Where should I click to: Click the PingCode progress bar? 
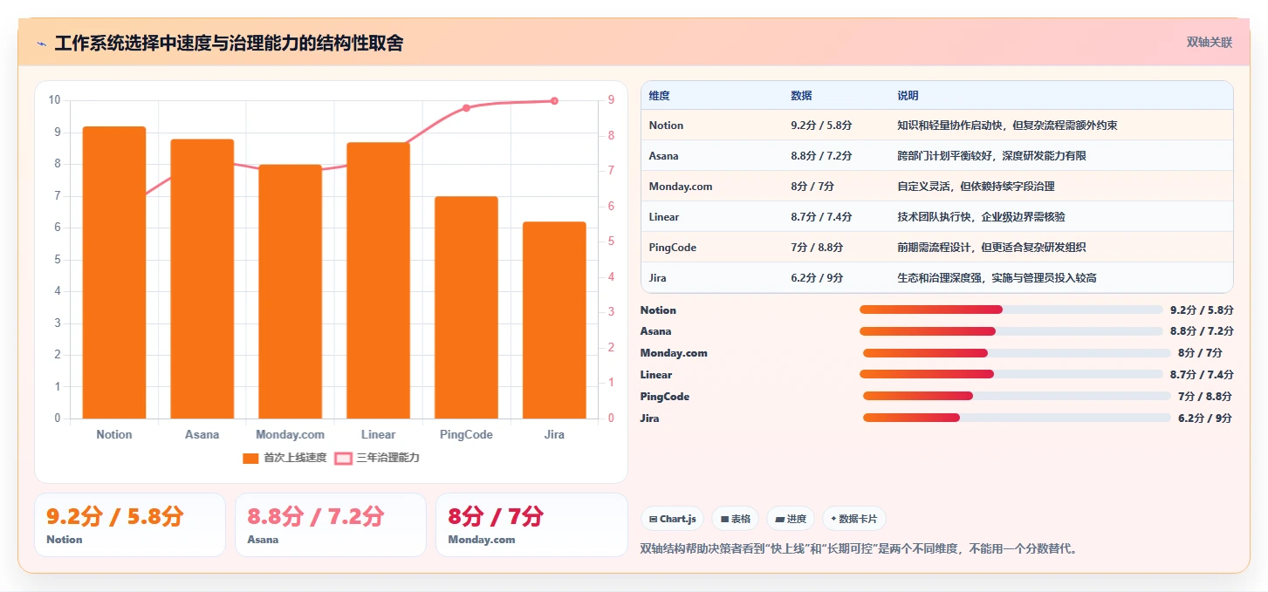point(1017,397)
